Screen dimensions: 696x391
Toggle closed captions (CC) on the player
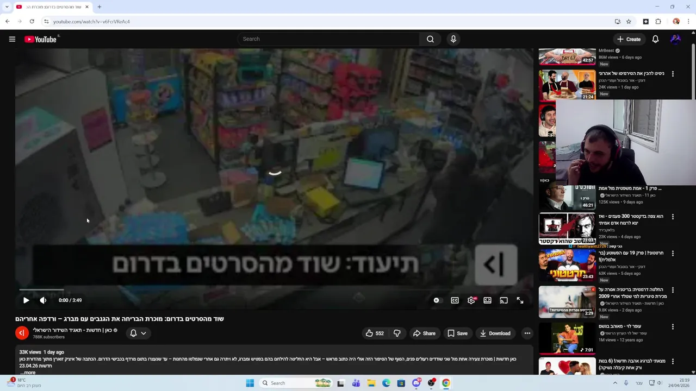click(455, 300)
